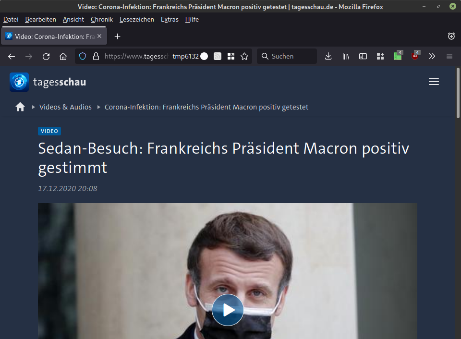
Task: Click the uBlock Origin shield extension icon
Action: click(415, 56)
